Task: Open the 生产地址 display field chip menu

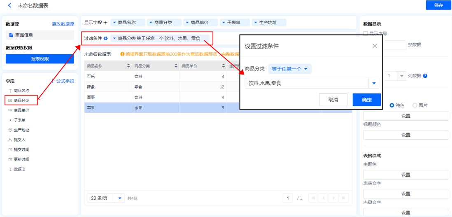Action: click(x=269, y=23)
